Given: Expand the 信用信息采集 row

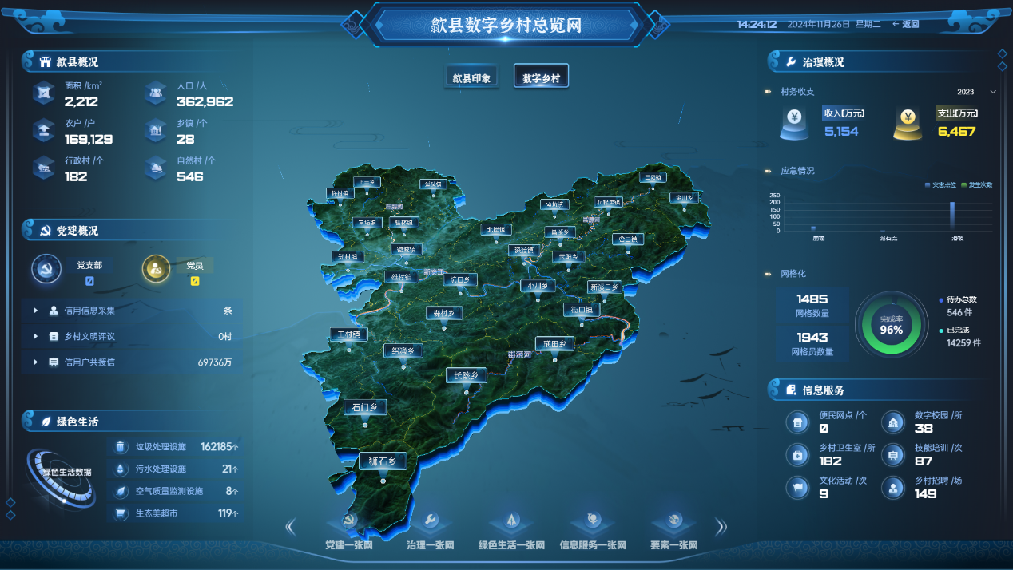Looking at the screenshot, I should tap(36, 311).
